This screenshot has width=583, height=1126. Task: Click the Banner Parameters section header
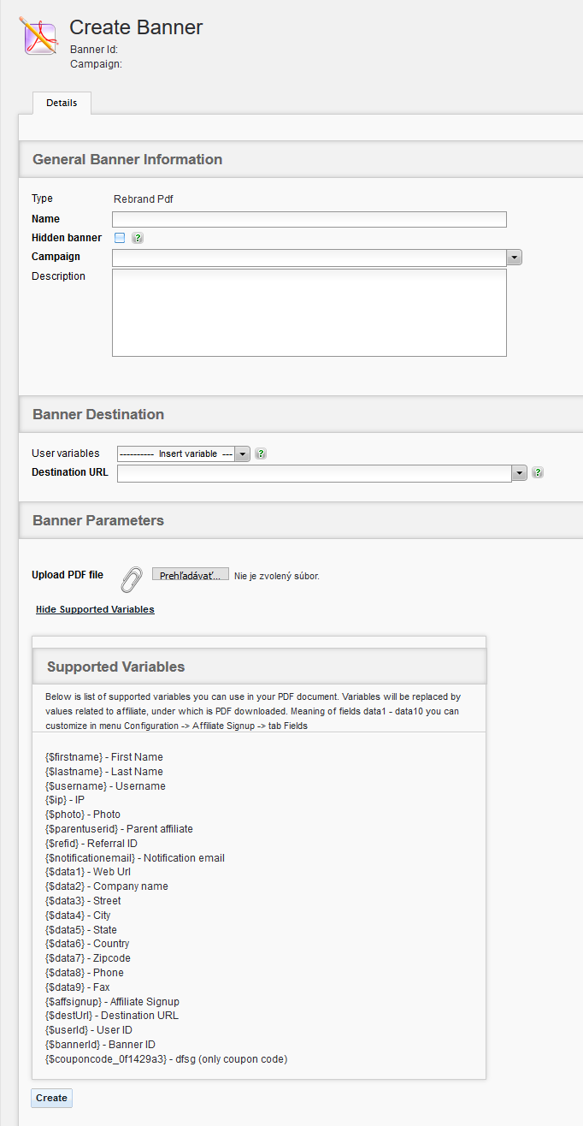point(98,520)
